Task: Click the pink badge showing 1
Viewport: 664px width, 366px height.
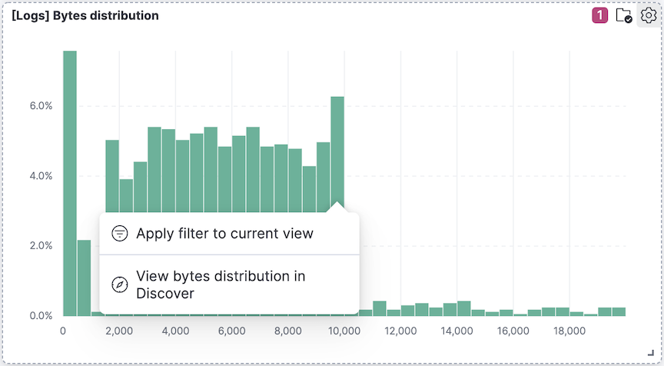Action: coord(600,15)
